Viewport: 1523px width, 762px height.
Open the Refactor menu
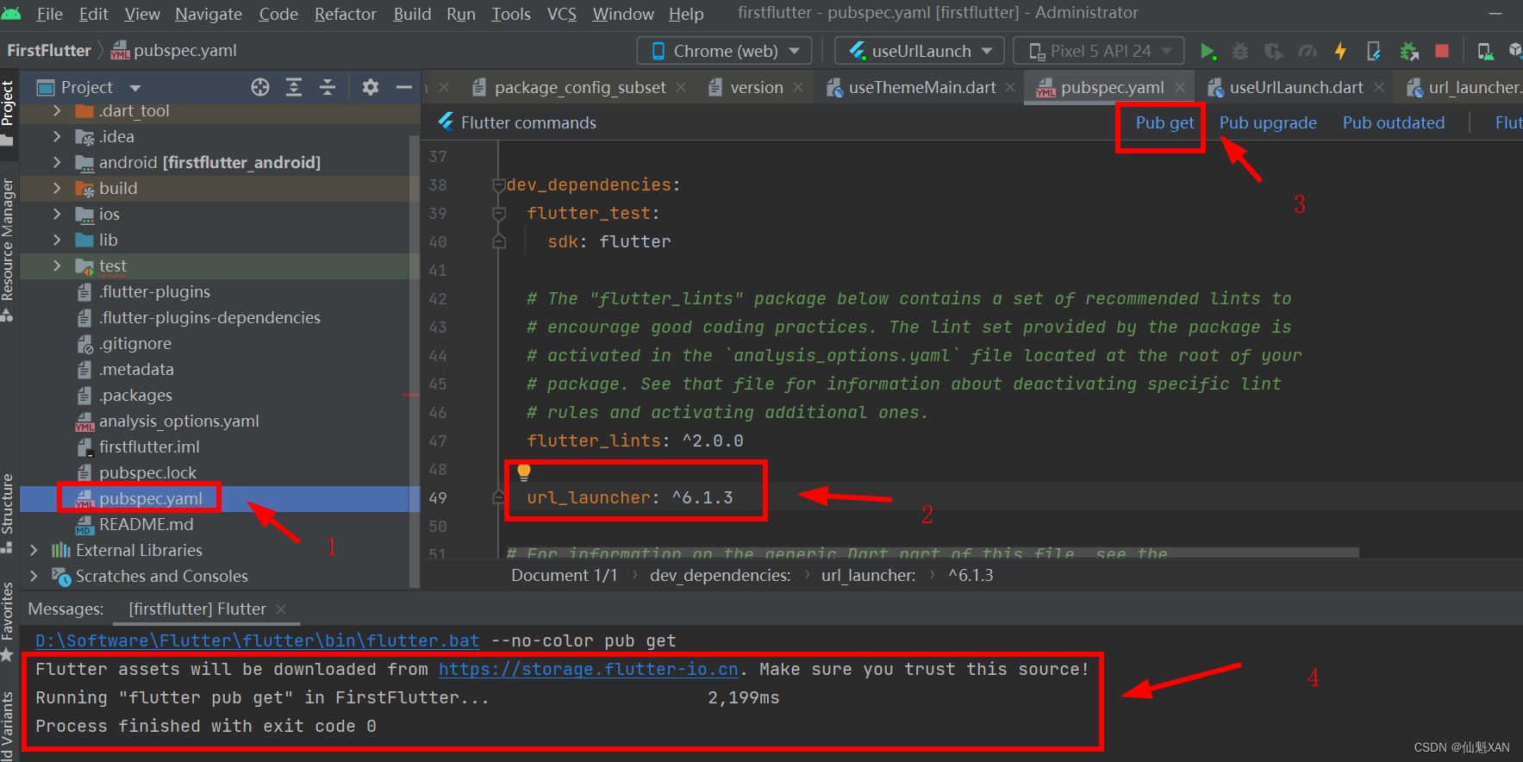click(345, 14)
